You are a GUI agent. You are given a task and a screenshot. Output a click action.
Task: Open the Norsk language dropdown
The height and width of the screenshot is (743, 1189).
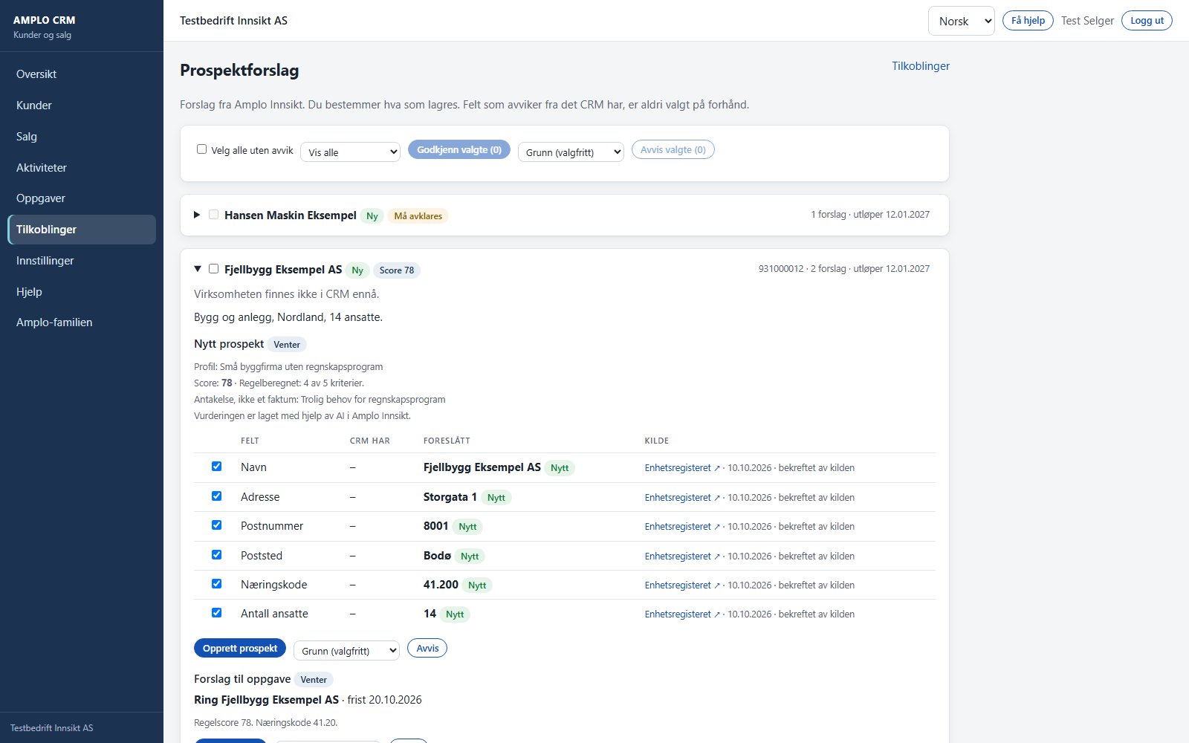coord(961,21)
